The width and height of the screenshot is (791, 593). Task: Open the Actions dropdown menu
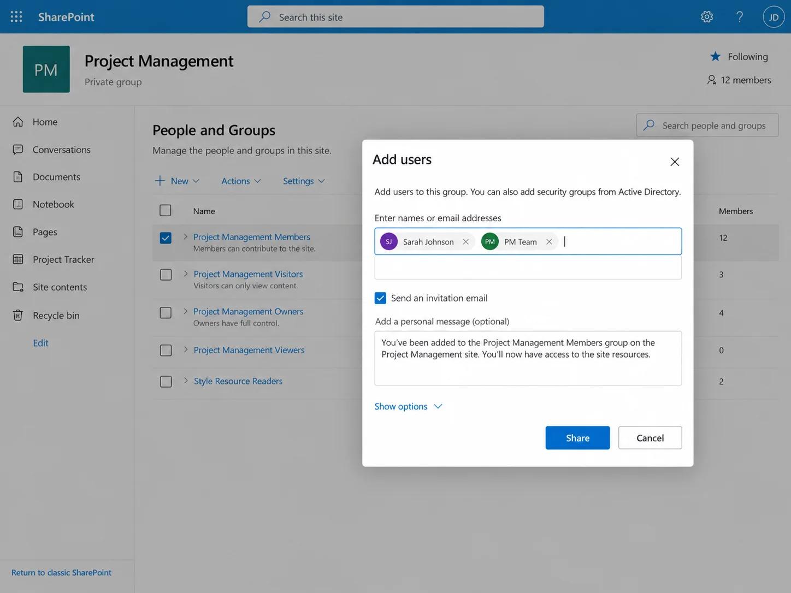(x=241, y=181)
